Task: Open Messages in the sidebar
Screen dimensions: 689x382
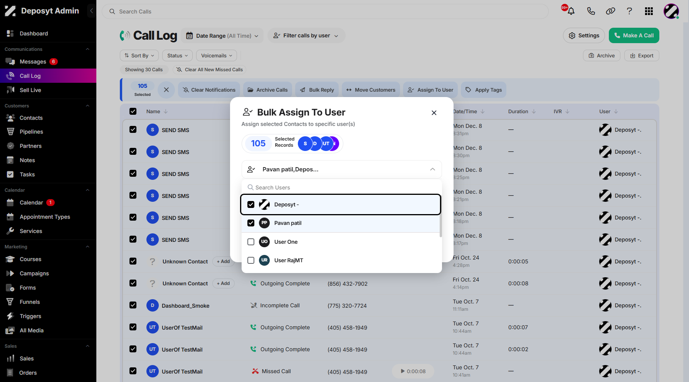Action: tap(33, 62)
